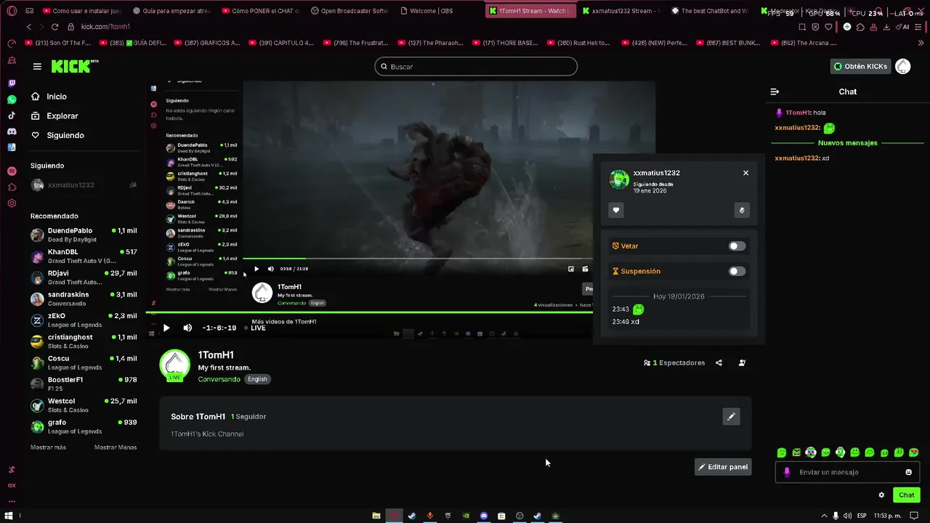Play the stream with the player play button

[166, 328]
